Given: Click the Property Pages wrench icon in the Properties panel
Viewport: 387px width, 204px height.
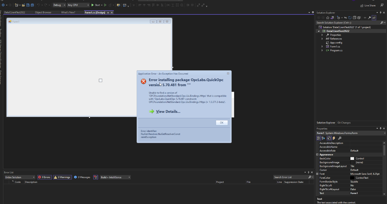Looking at the screenshot, I should 340,138.
